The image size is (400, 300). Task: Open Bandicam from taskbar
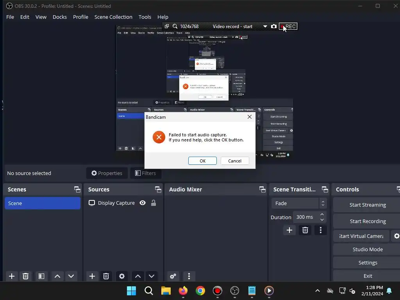[x=217, y=291]
